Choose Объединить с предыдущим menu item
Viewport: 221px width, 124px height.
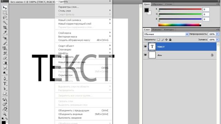(x=84, y=111)
